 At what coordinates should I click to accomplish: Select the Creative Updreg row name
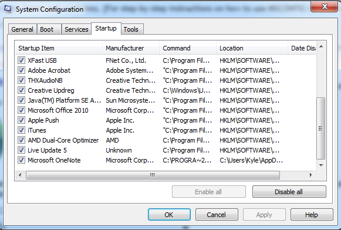click(51, 90)
